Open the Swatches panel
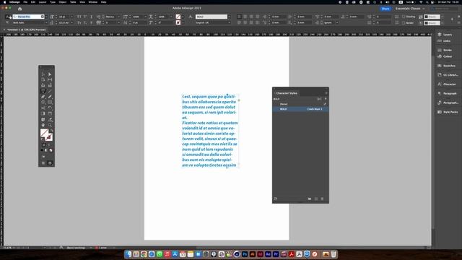 point(447,66)
